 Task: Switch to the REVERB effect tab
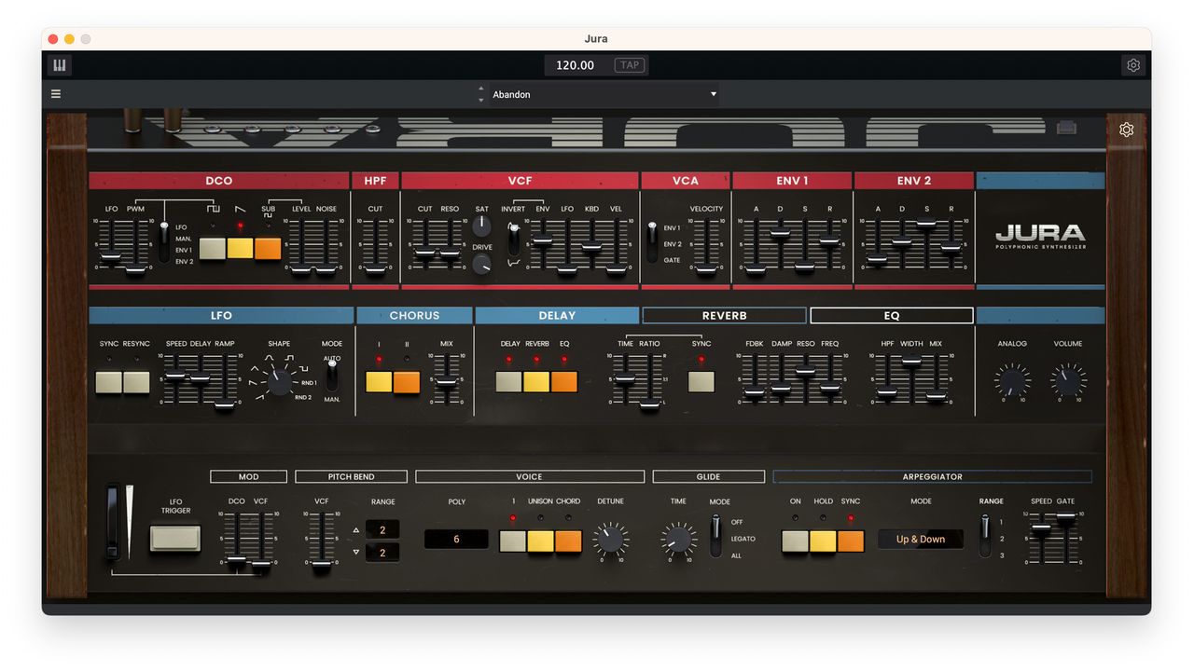click(724, 315)
